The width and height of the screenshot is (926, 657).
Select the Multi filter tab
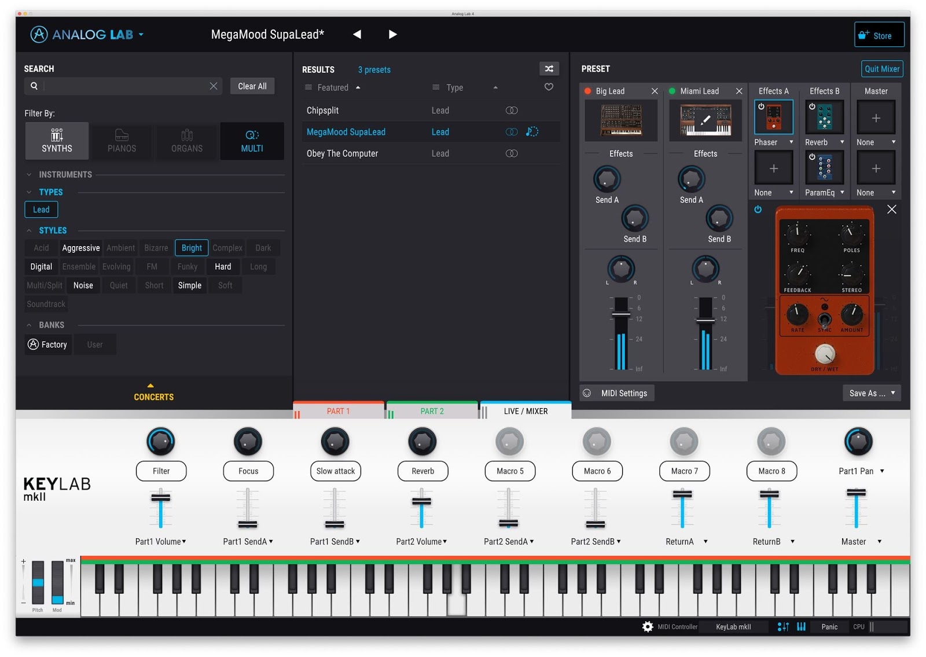click(x=252, y=141)
